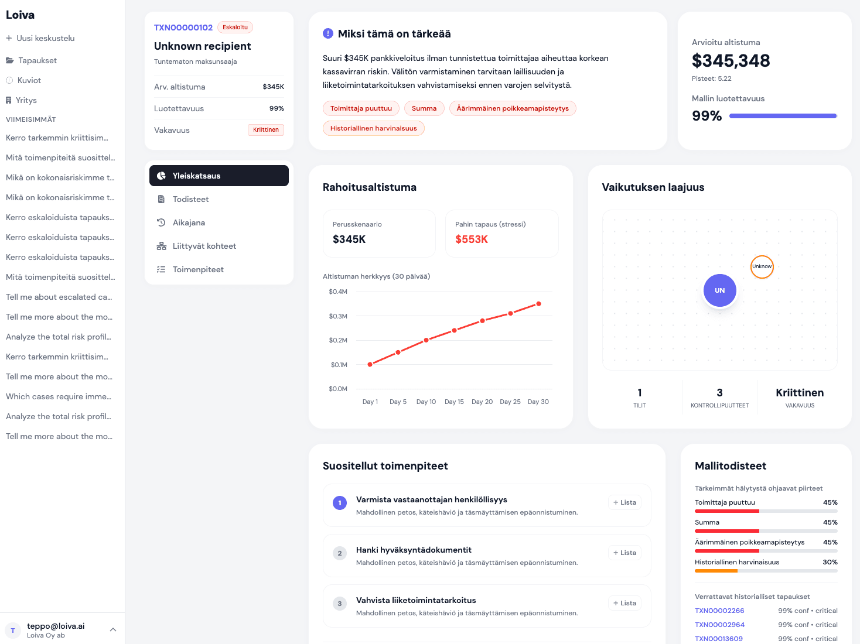The image size is (860, 644).
Task: Click the Lista button for Varmista vastaanottajan henkilöllisyys
Action: click(x=624, y=502)
